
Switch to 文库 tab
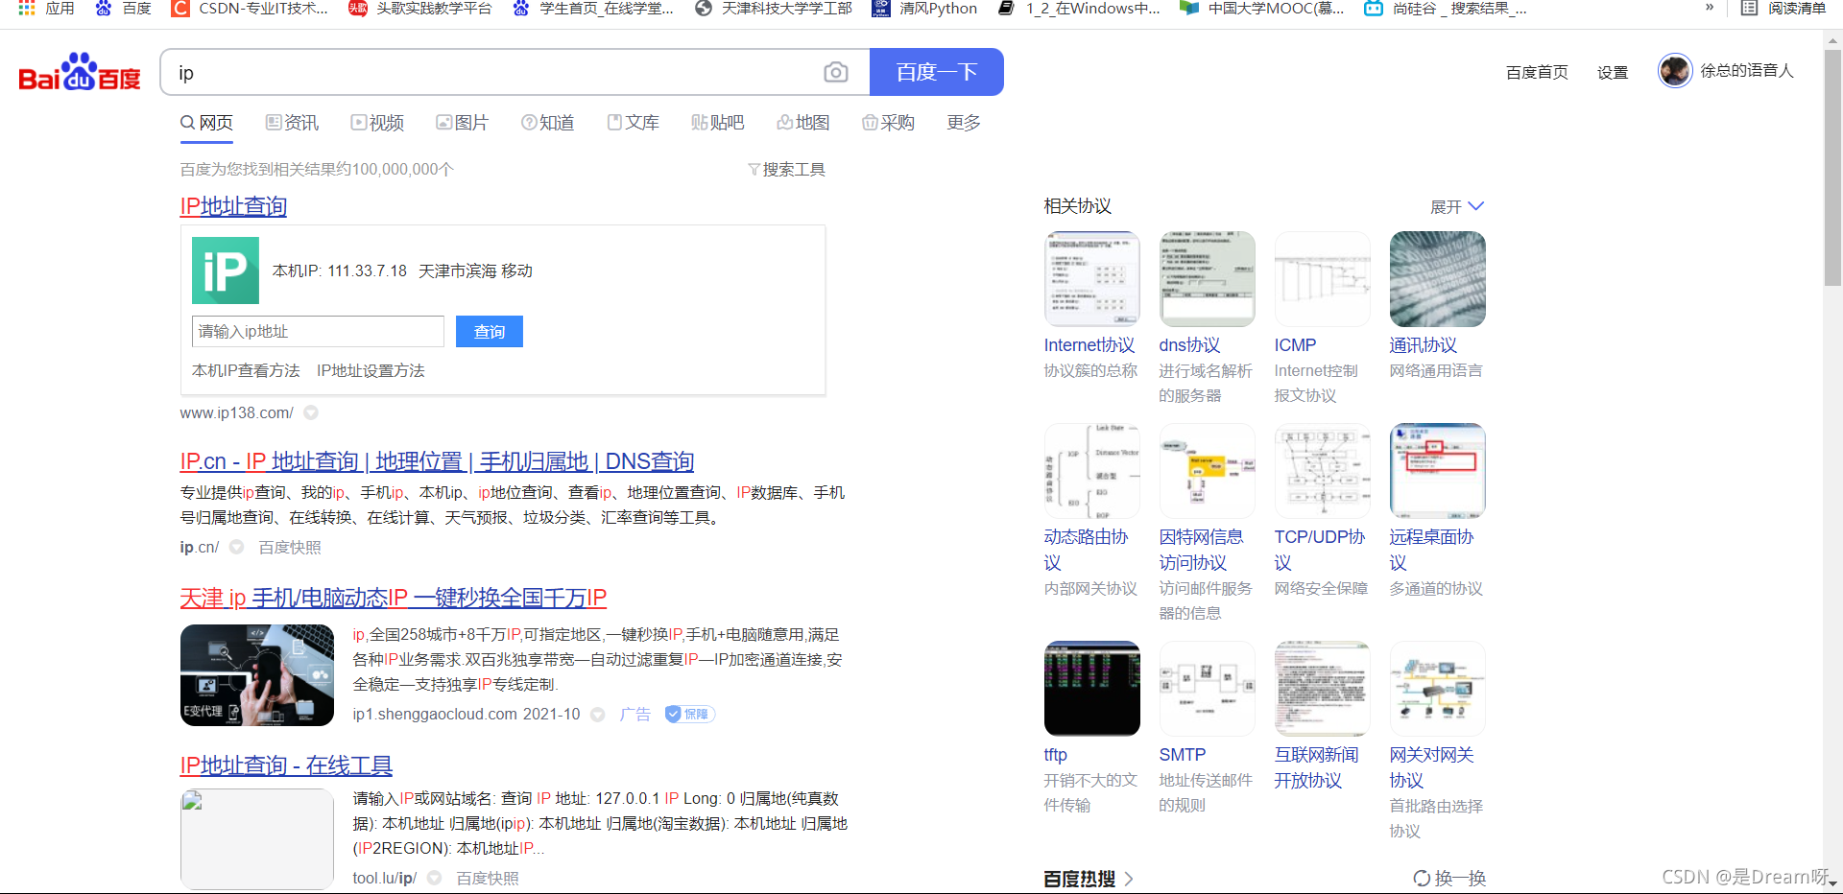point(634,123)
